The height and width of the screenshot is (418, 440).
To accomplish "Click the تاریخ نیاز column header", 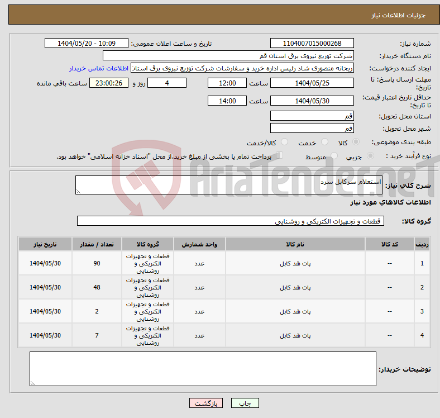I will pyautogui.click(x=45, y=244).
